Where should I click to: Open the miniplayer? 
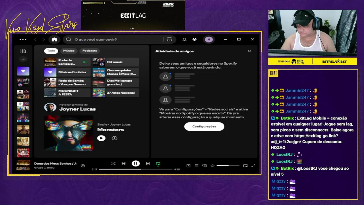tap(245, 166)
